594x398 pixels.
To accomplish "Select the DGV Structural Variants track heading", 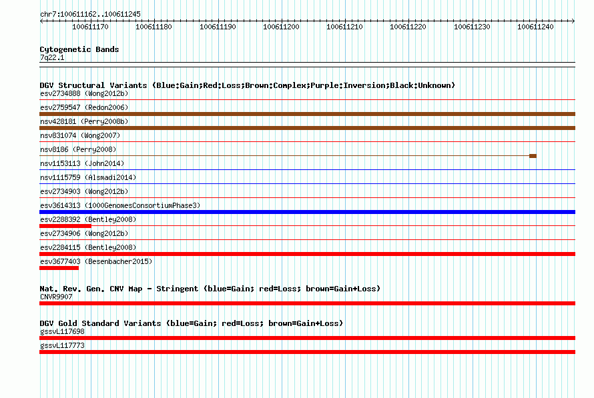I will pyautogui.click(x=248, y=85).
